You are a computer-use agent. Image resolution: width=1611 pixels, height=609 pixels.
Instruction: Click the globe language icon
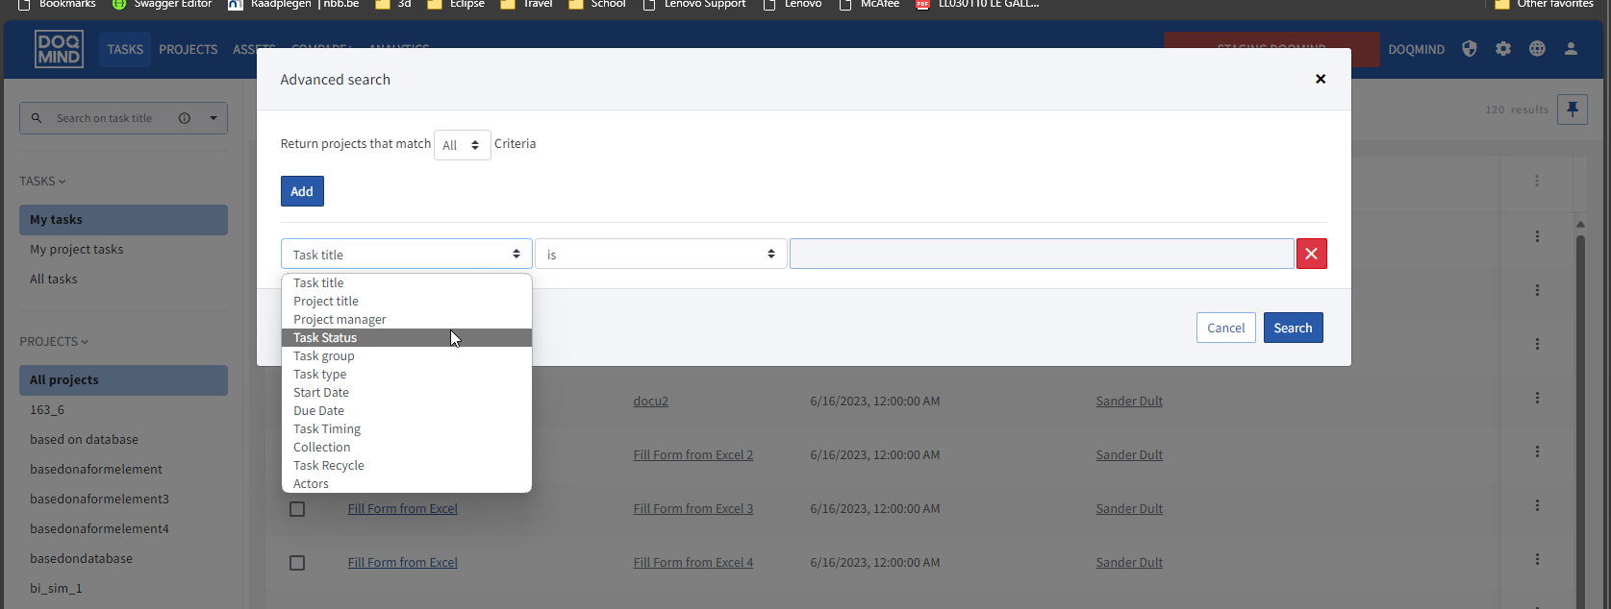(1537, 49)
